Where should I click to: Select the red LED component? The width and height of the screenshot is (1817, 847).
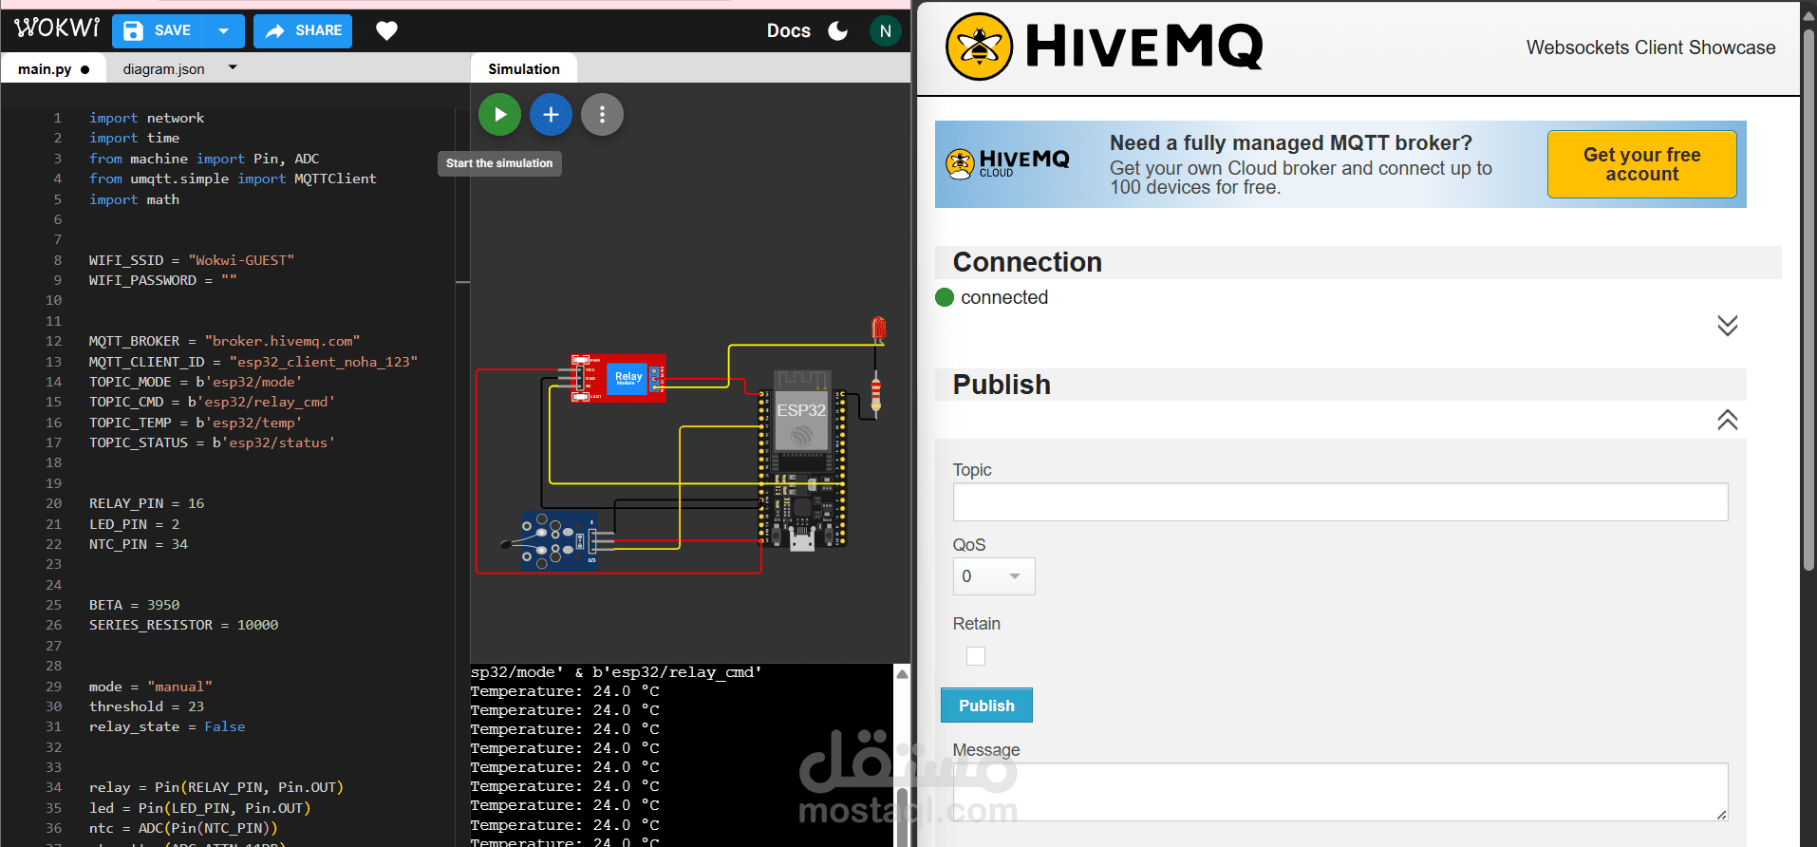[x=879, y=329]
